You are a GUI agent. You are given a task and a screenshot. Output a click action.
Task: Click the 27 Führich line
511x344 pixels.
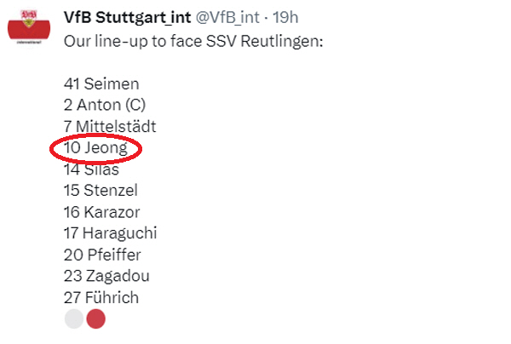(x=101, y=297)
